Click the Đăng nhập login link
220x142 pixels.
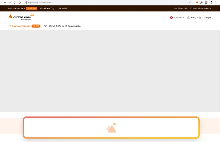(x=196, y=18)
